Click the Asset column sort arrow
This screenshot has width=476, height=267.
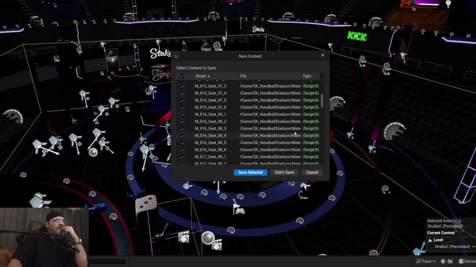[x=208, y=76]
